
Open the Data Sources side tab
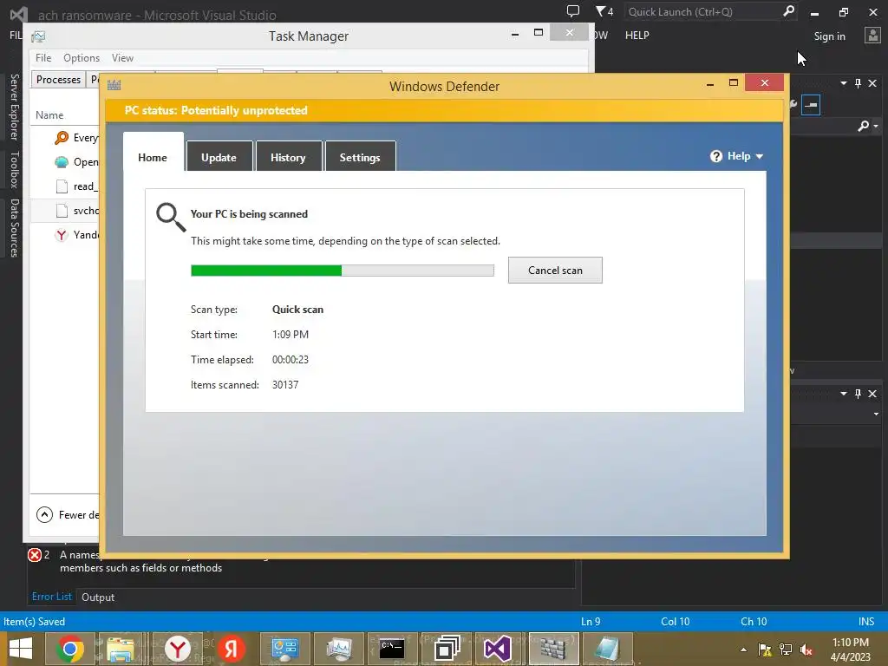click(x=14, y=228)
